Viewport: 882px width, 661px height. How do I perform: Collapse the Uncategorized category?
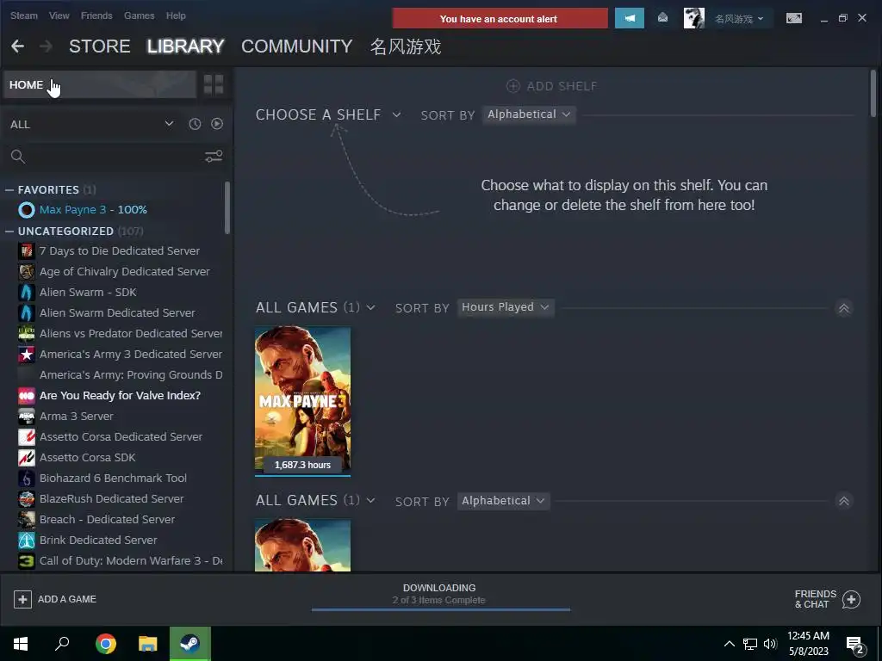(9, 231)
